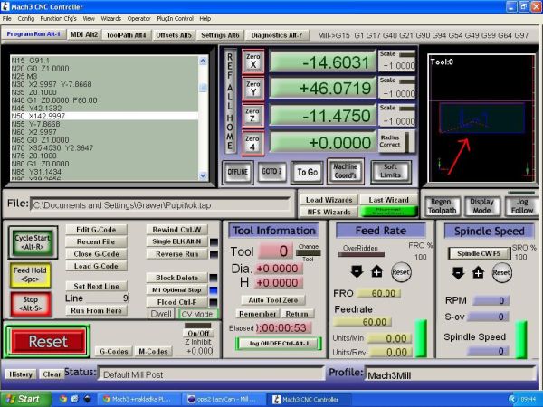Toggle Block Delete
Screen dimensions: 543x407
click(x=176, y=278)
